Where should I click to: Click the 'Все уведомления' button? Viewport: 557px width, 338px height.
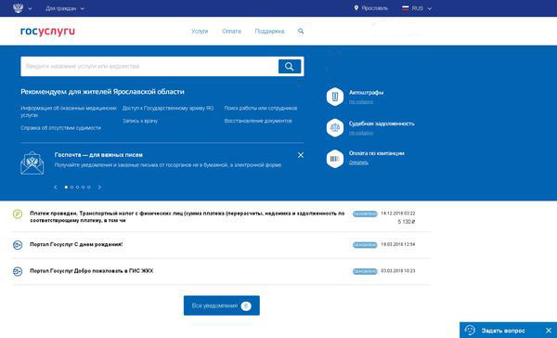coord(222,305)
